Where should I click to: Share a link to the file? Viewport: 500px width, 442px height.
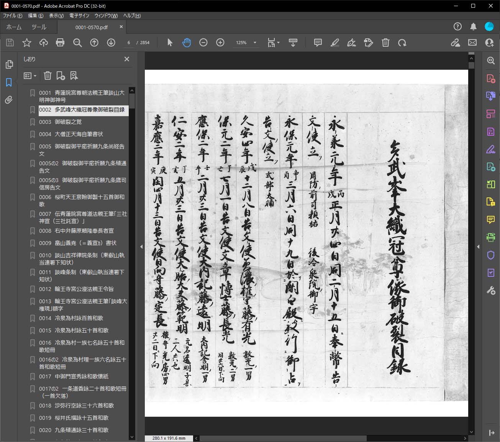[x=455, y=43]
